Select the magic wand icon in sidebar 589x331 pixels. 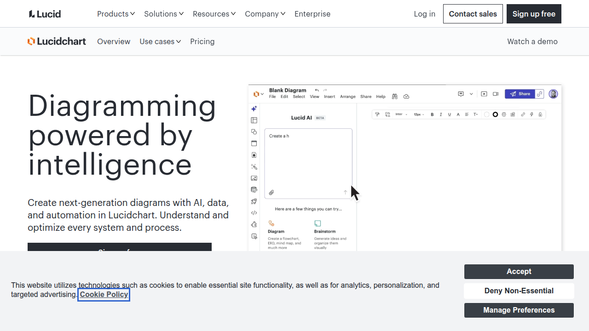point(254,167)
